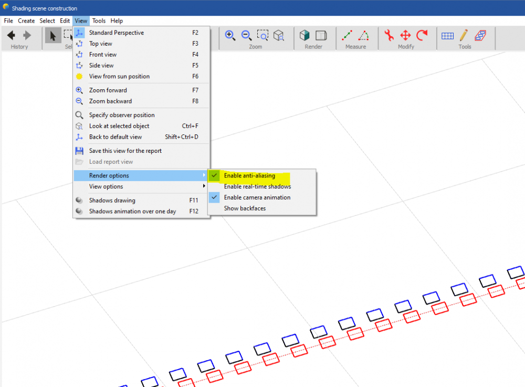Click Save this view for the report
The width and height of the screenshot is (525, 387).
(x=125, y=151)
